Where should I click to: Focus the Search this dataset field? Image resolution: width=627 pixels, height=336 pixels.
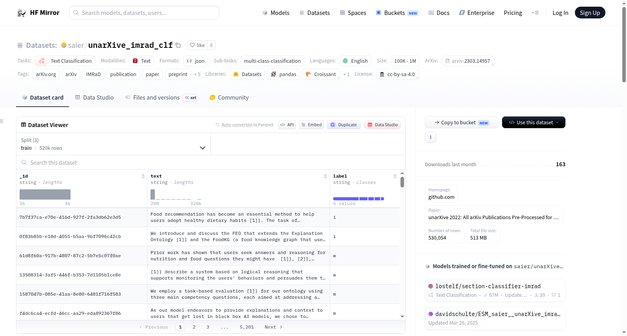point(211,163)
